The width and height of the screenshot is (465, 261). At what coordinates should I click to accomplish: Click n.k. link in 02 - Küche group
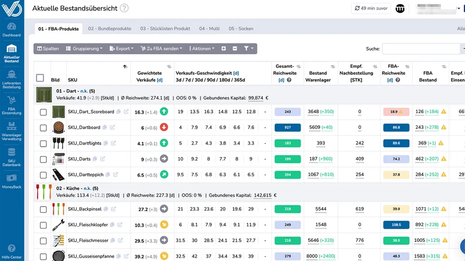click(x=87, y=188)
